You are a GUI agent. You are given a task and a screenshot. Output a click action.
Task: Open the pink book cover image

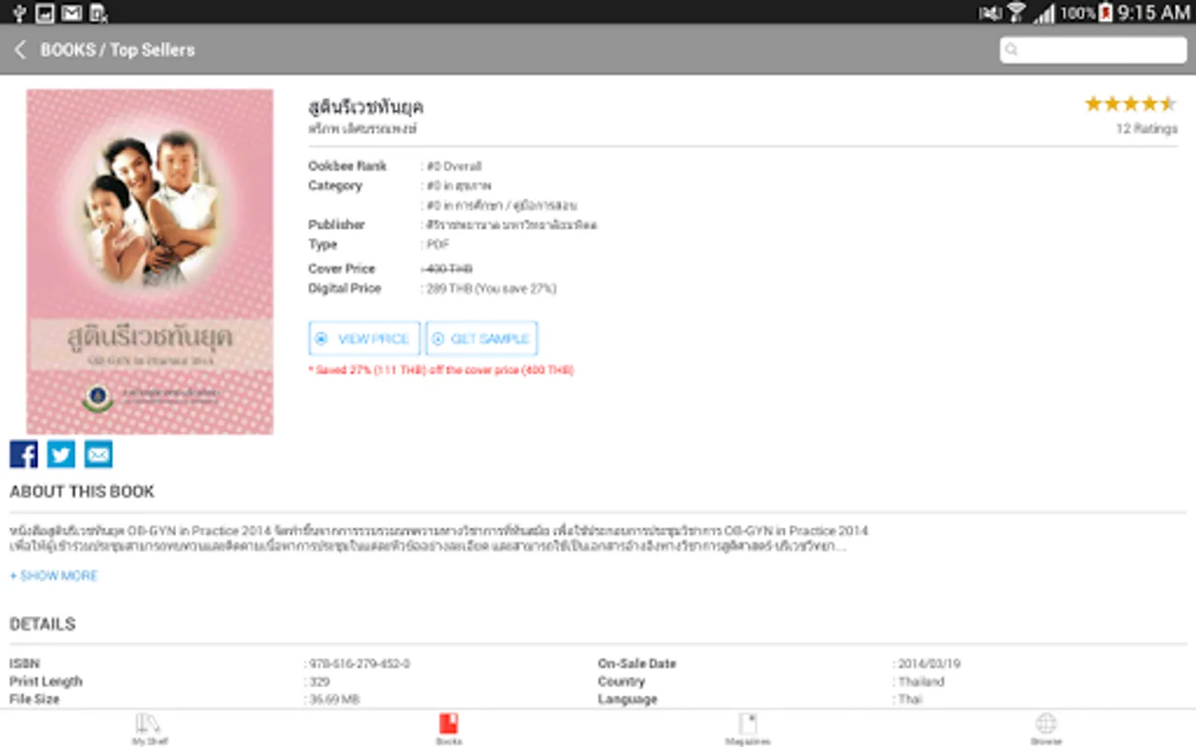(x=149, y=261)
